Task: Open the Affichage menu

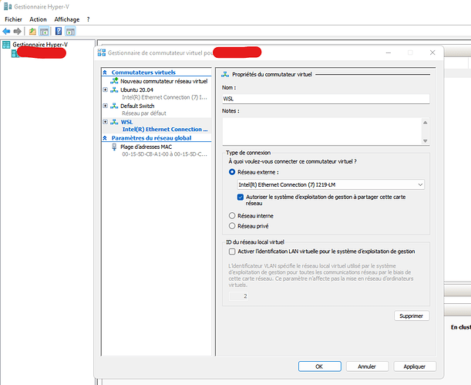Action: 66,19
